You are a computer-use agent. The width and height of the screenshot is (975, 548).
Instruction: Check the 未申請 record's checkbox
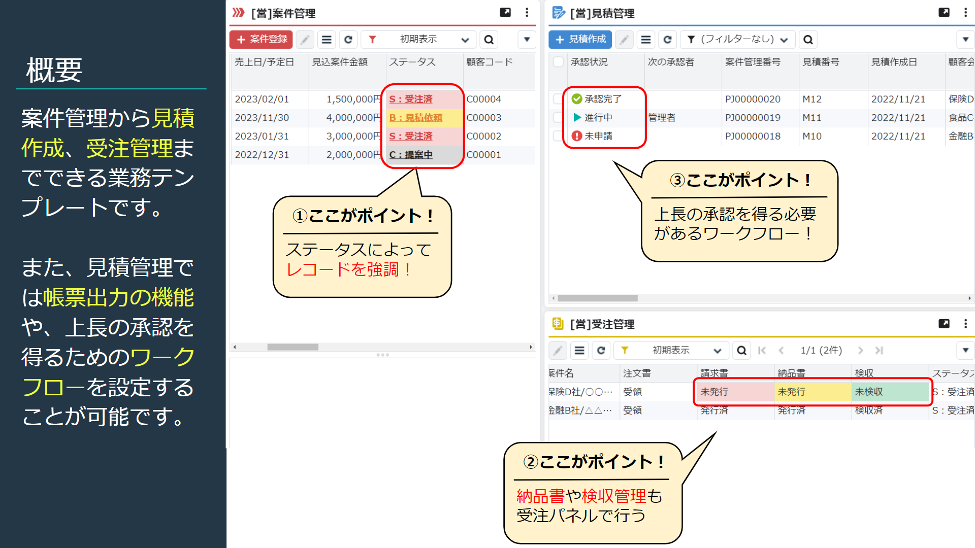pos(556,135)
